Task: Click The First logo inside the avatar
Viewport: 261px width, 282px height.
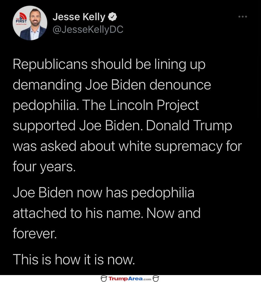Action: click(21, 19)
